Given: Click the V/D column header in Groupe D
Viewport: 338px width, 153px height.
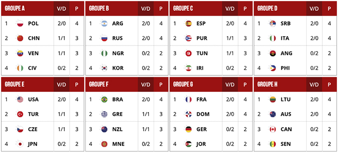Looking at the screenshot, I should (x=314, y=8).
